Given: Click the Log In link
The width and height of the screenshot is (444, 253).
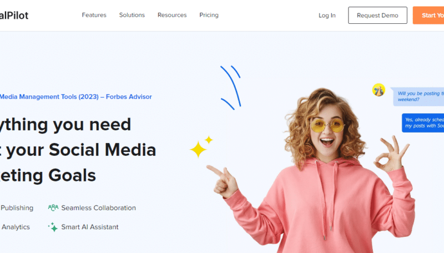Looking at the screenshot, I should click(327, 16).
